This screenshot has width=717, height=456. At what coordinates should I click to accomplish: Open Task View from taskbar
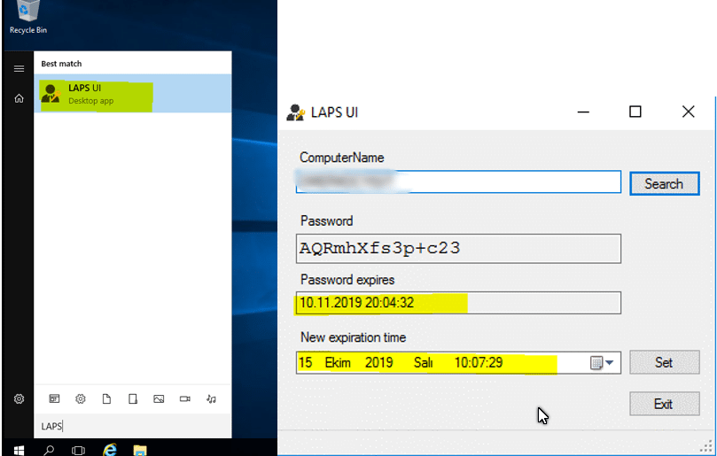[79, 451]
